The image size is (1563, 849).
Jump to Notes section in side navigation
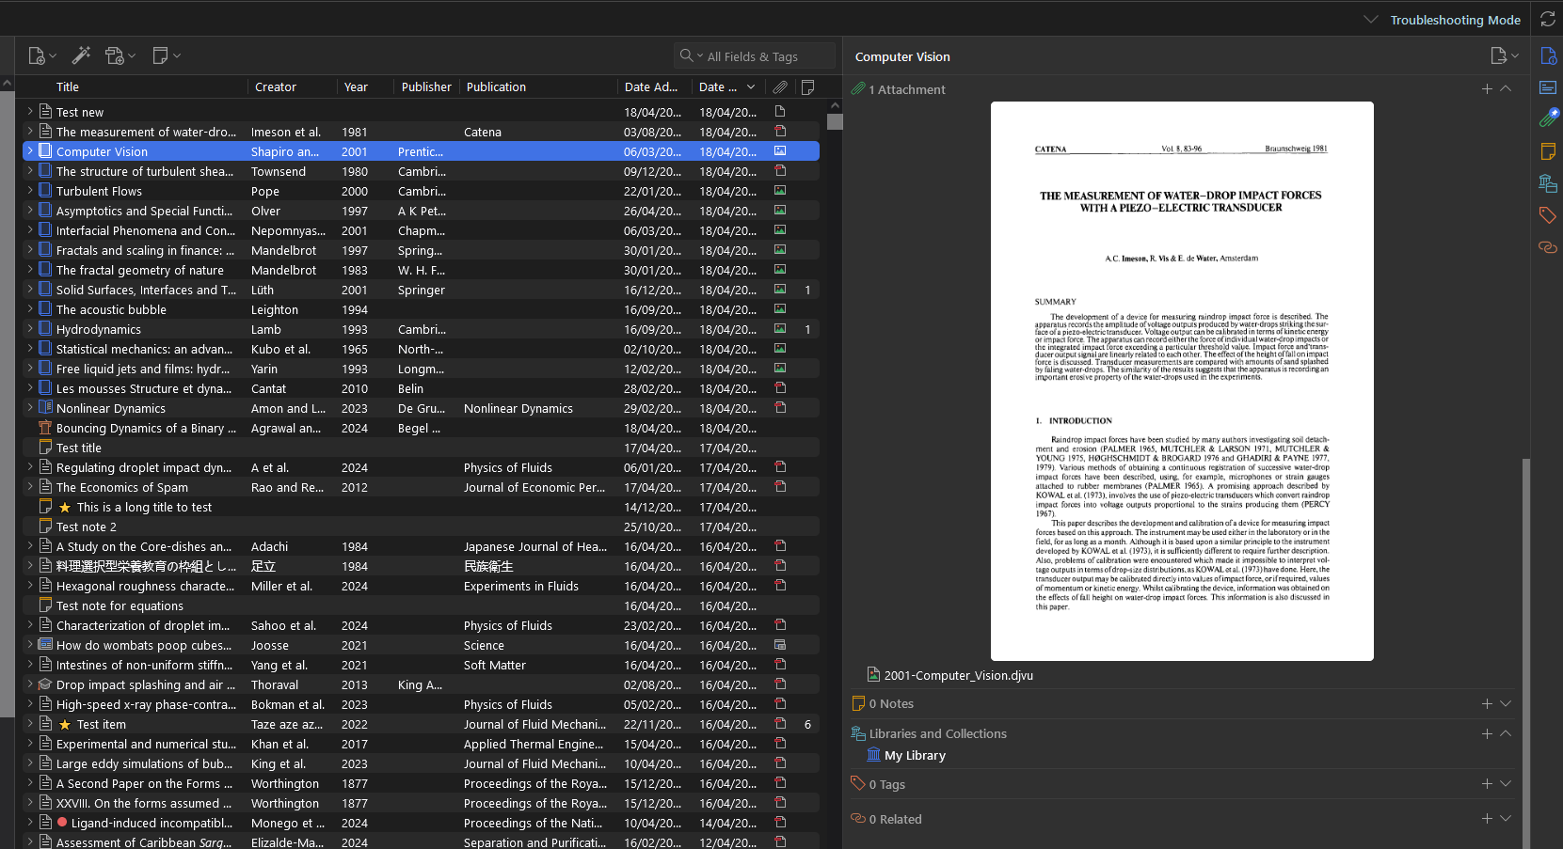(1548, 151)
